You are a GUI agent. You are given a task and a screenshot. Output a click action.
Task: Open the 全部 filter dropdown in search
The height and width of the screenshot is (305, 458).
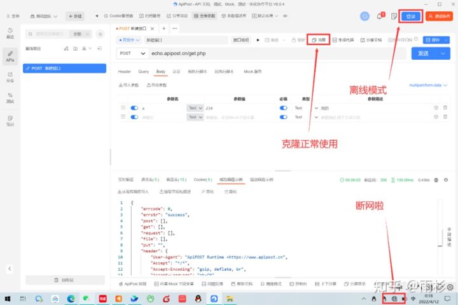pyautogui.click(x=81, y=34)
